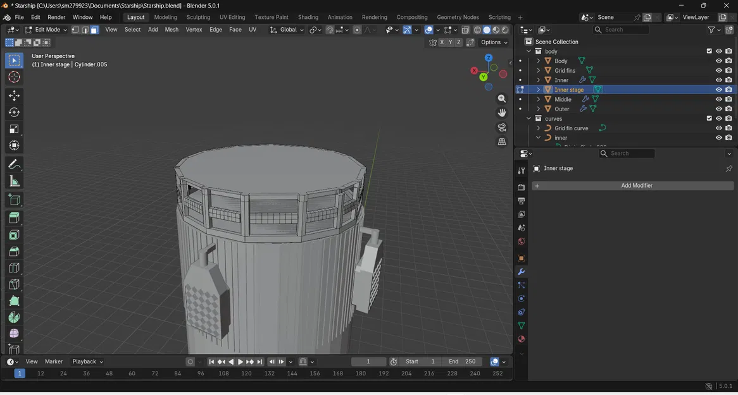The image size is (738, 395).
Task: Open Render Properties camera icon
Action: pyautogui.click(x=521, y=186)
